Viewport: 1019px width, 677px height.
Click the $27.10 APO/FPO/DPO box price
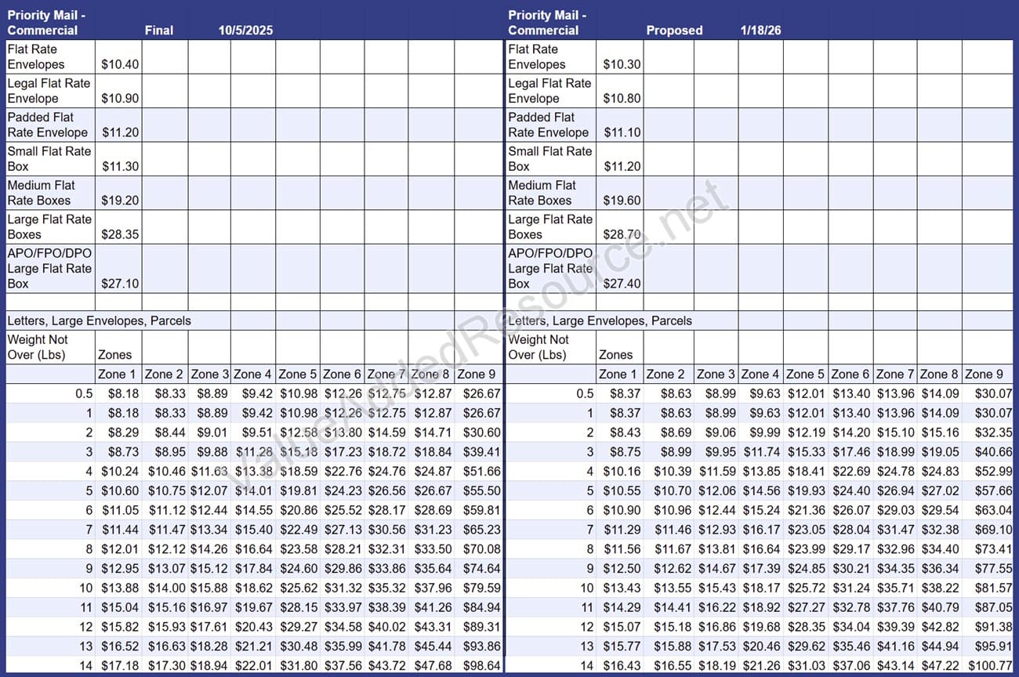point(120,284)
